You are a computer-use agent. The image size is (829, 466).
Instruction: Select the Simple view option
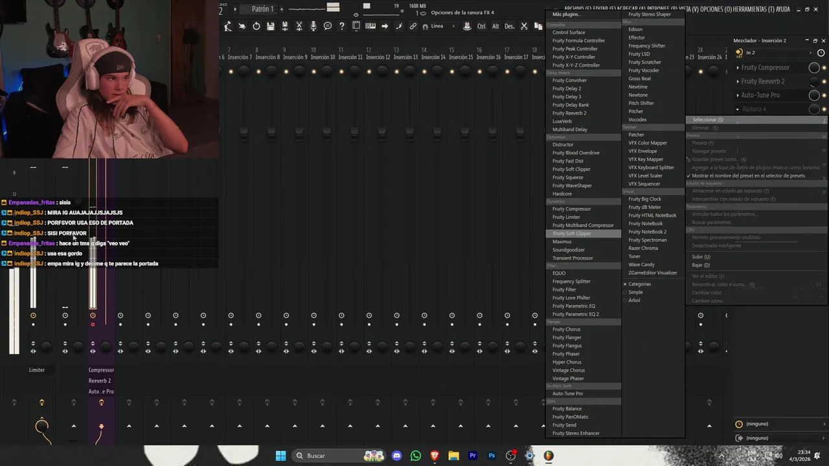[635, 292]
